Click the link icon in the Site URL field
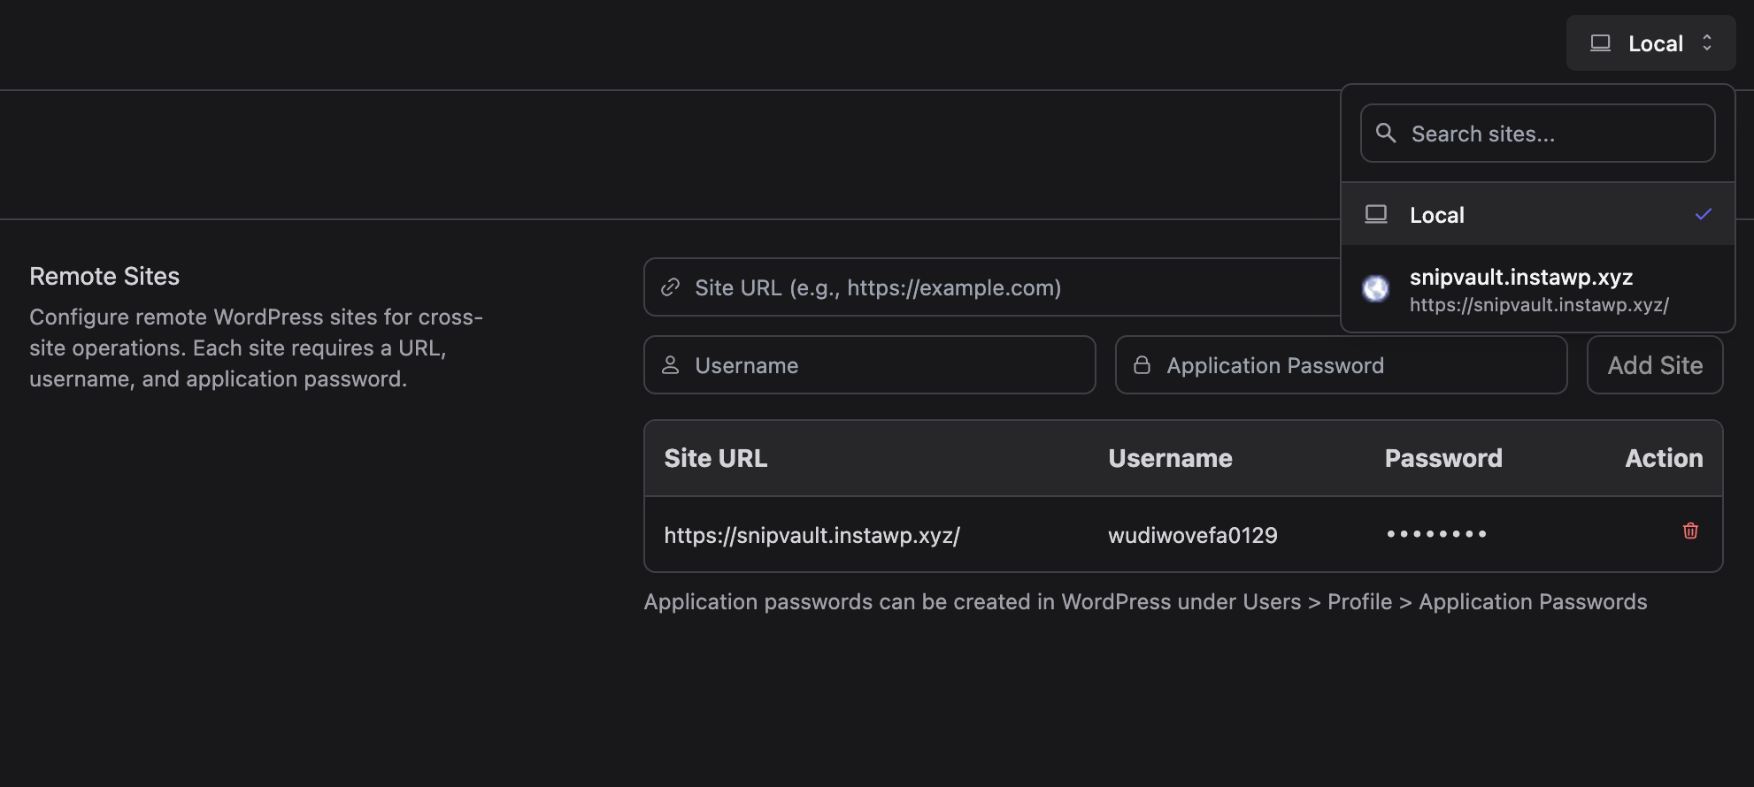Screen dimensions: 1754x787 [671, 287]
